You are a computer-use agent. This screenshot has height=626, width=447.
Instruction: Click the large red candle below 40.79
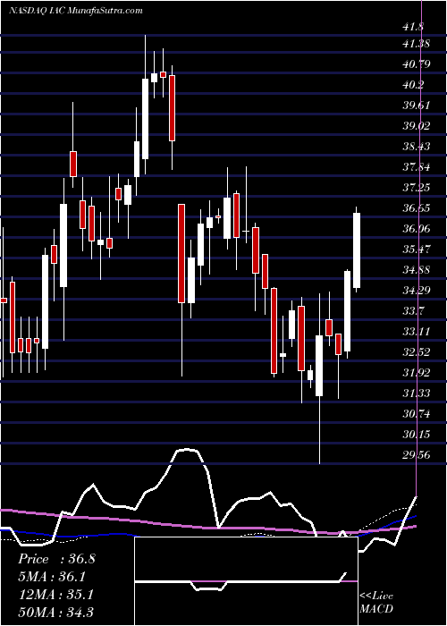click(x=172, y=108)
